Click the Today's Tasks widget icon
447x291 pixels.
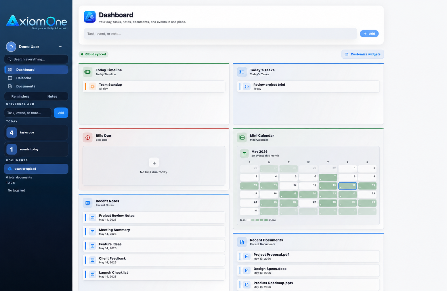(242, 72)
